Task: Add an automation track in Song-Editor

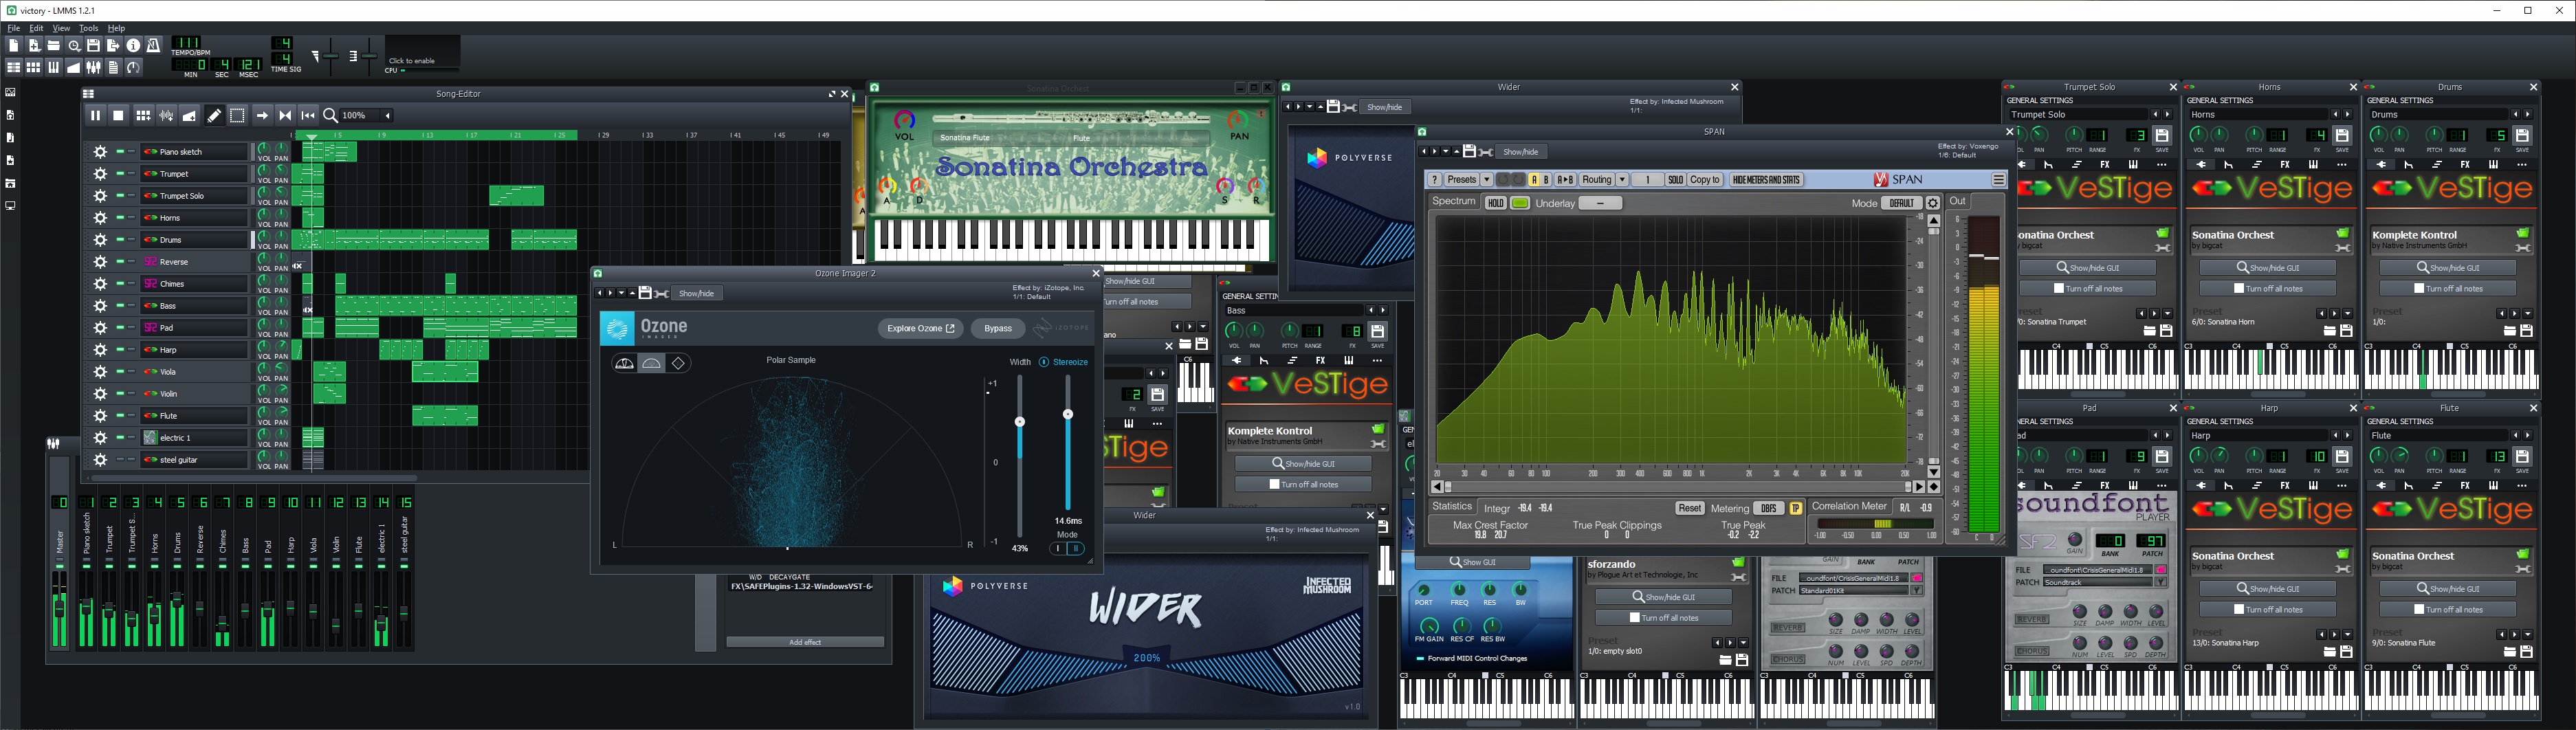Action: (189, 116)
